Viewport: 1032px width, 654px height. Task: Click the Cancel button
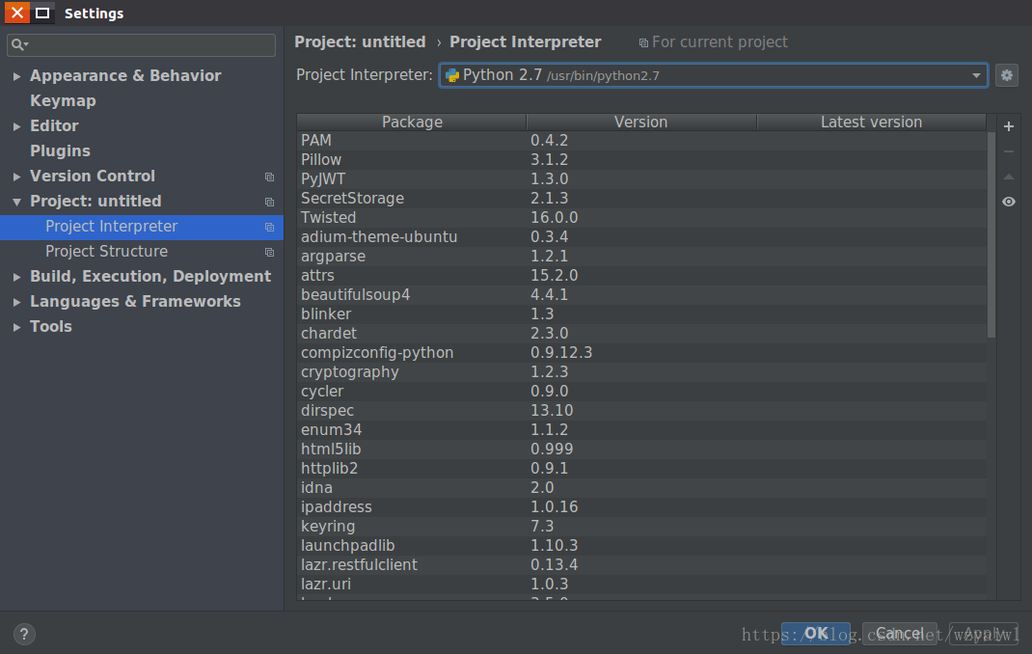[x=899, y=633]
